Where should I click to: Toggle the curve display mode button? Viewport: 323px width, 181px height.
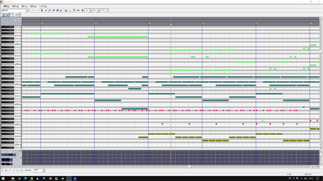point(7,15)
